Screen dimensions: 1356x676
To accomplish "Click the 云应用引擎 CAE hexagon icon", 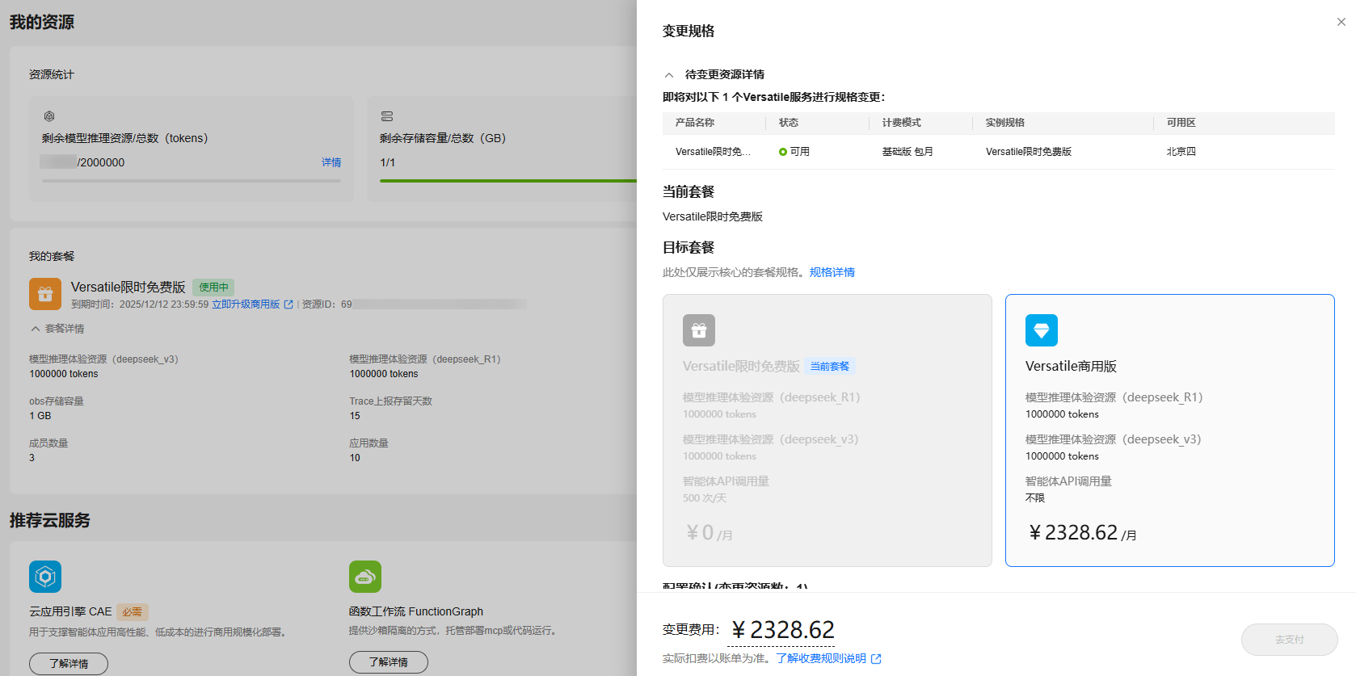I will pos(45,577).
